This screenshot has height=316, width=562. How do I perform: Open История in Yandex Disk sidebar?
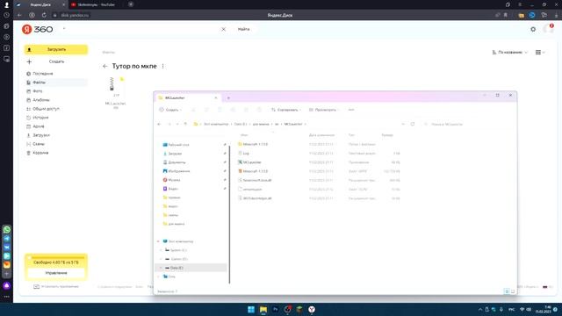[40, 118]
